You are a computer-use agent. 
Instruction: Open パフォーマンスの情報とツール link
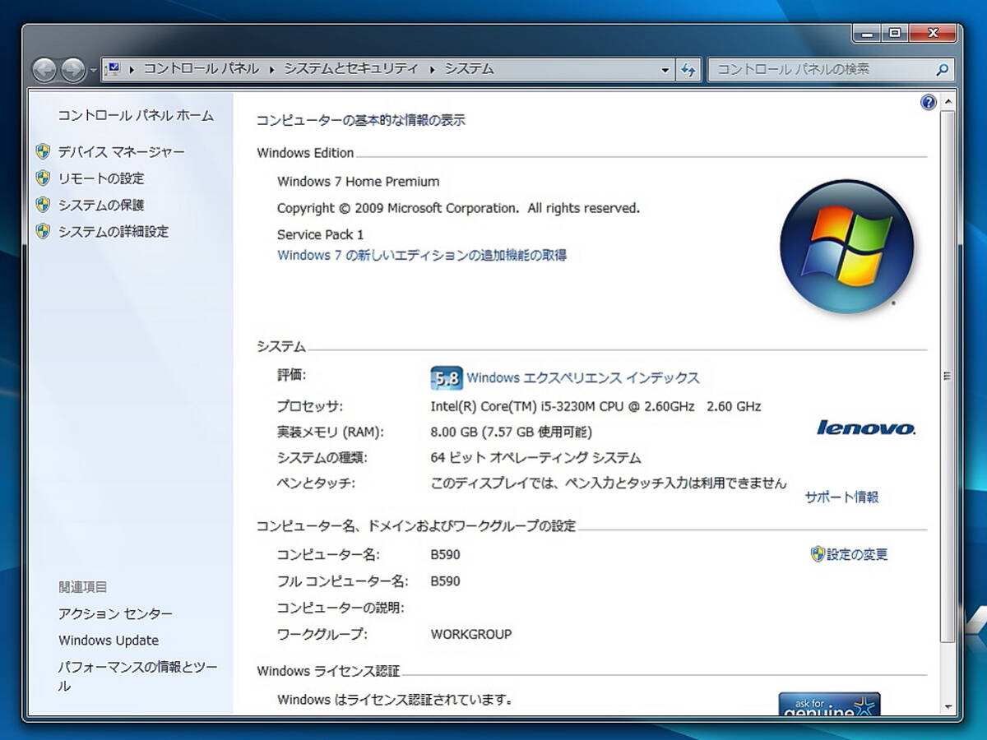[x=137, y=676]
